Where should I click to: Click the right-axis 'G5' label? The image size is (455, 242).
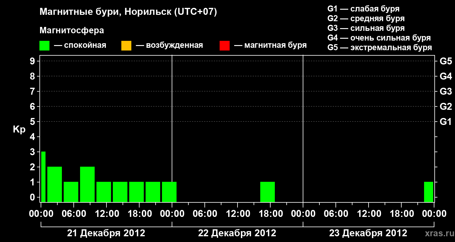pos(446,61)
